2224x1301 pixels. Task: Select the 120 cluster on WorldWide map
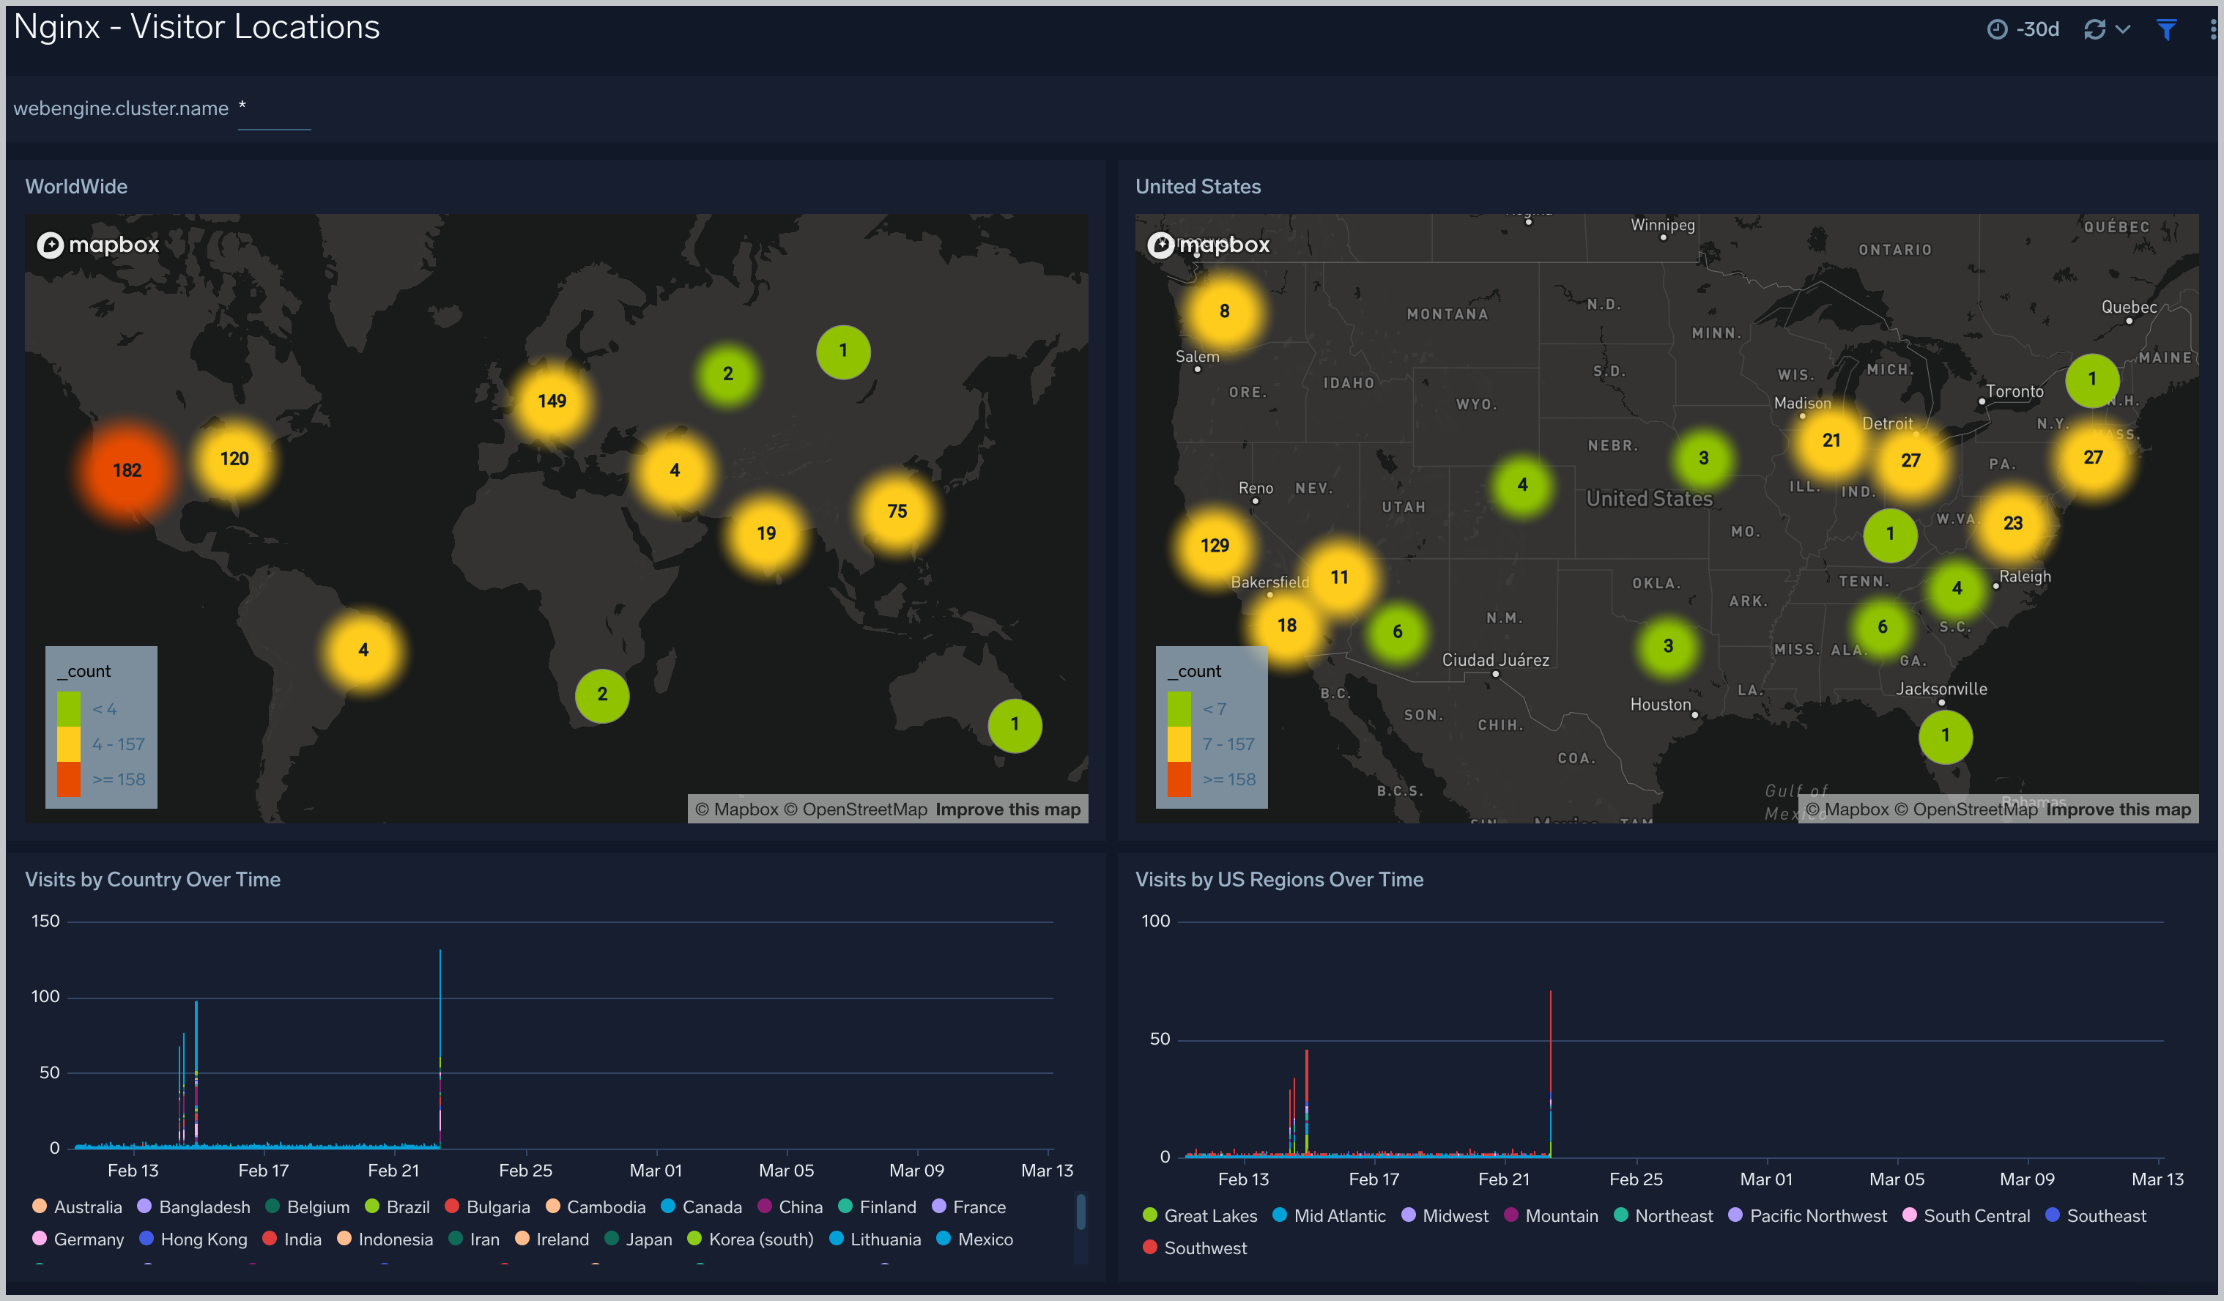(234, 459)
